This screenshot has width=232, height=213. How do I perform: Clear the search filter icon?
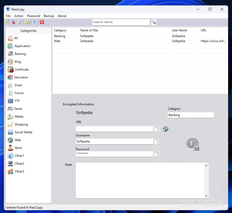[x=154, y=22]
